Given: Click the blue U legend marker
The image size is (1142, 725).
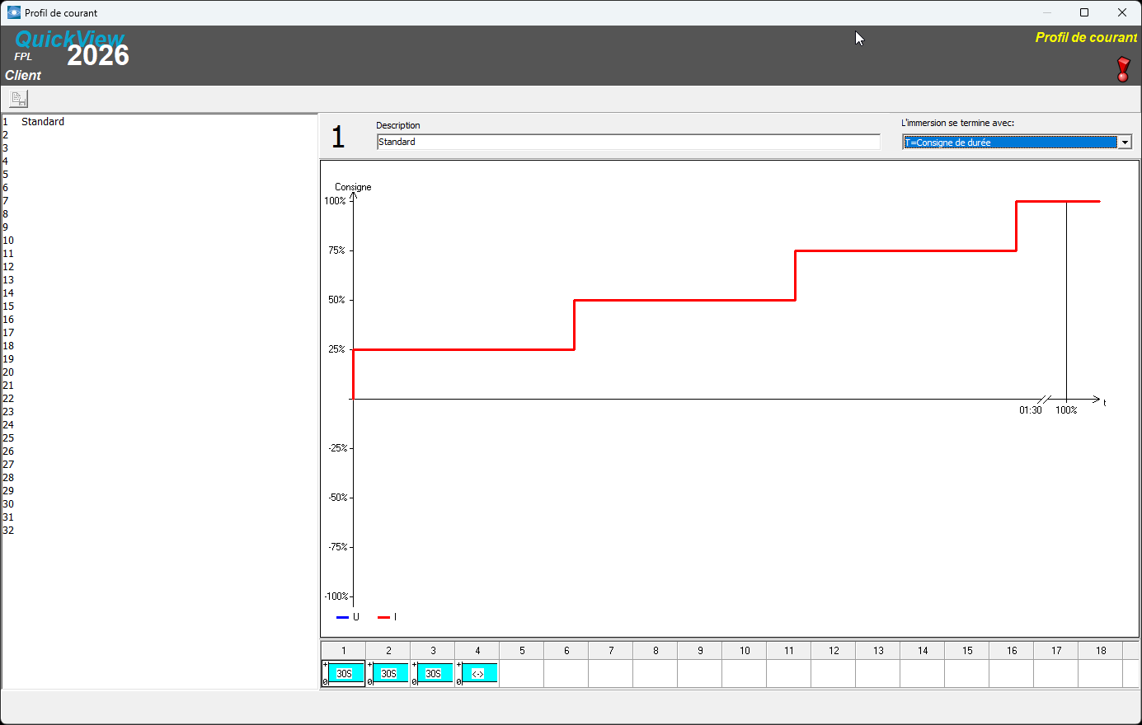Looking at the screenshot, I should point(342,617).
